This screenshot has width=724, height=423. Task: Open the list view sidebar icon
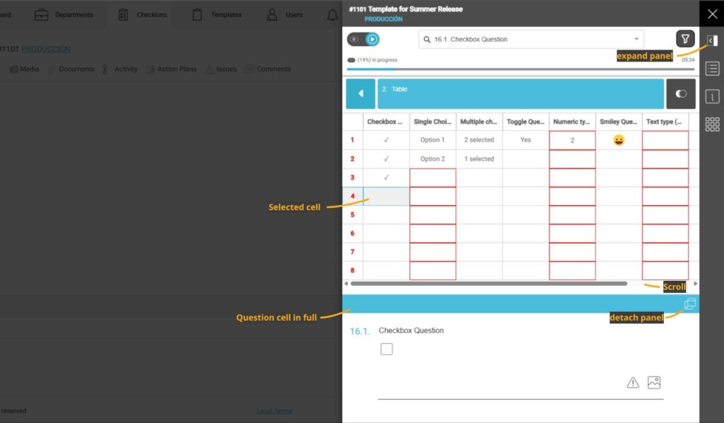click(x=712, y=69)
